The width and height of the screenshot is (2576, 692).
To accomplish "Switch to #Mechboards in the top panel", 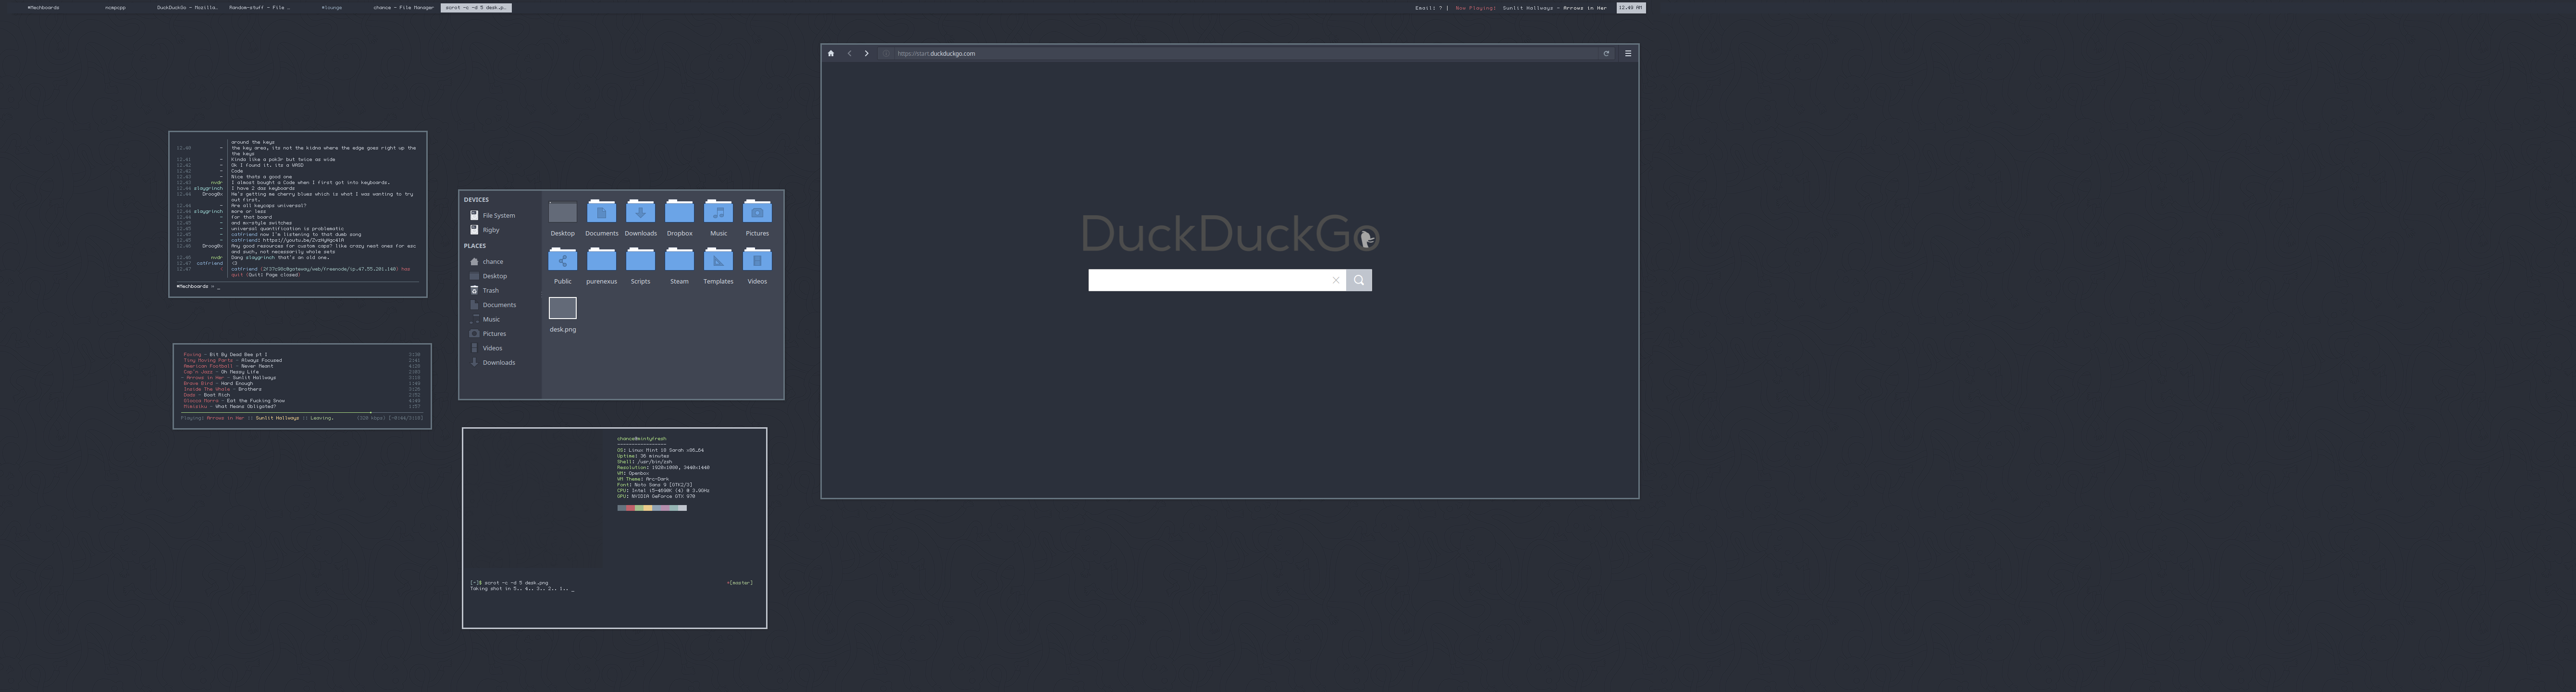I will pyautogui.click(x=43, y=8).
